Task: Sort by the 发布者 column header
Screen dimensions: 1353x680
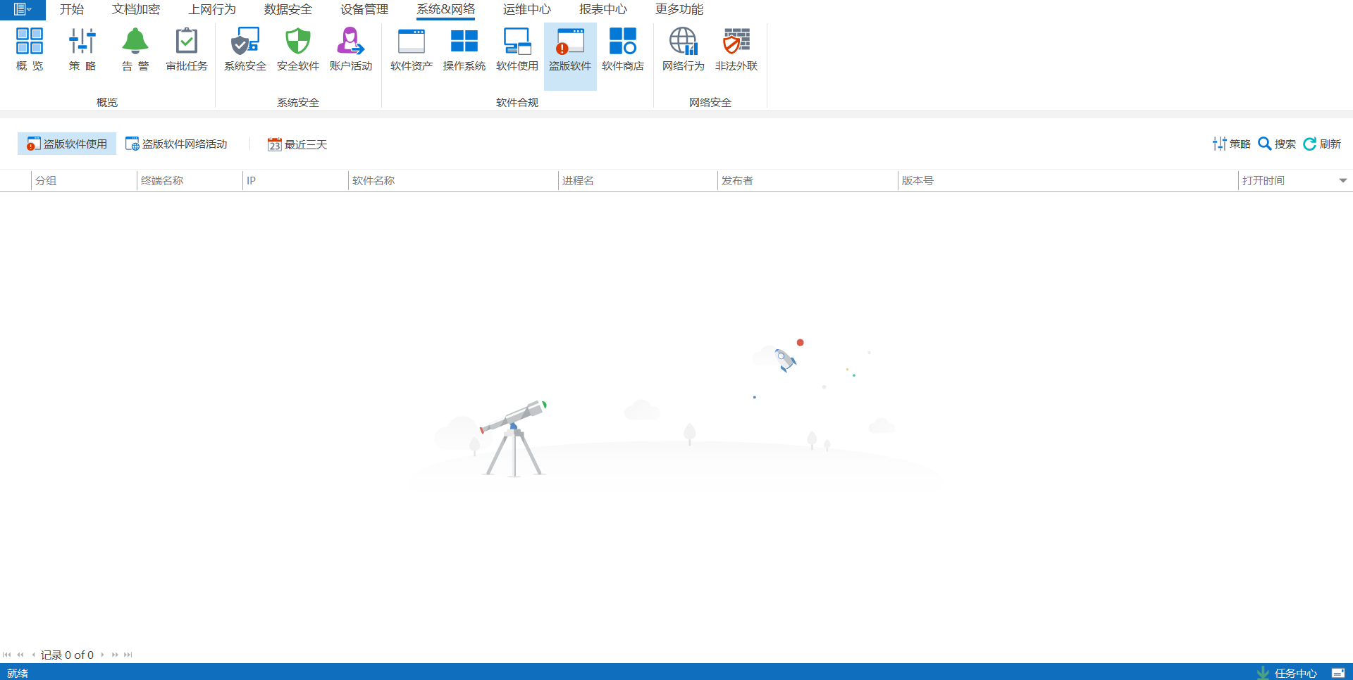Action: coord(808,181)
